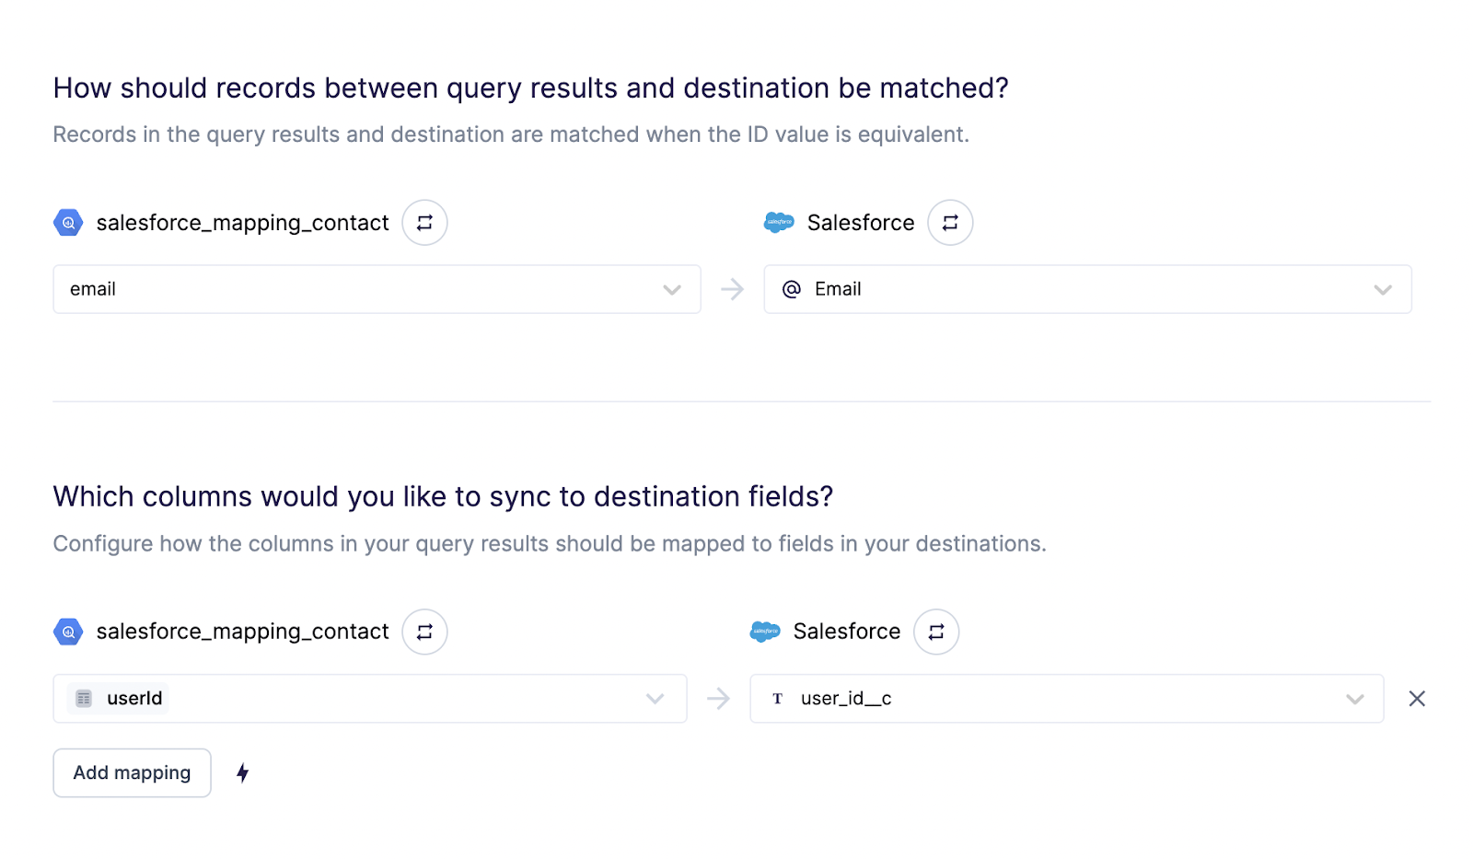This screenshot has height=859, width=1473.
Task: Refresh Salesforce fields in the record matching section
Action: tap(950, 223)
